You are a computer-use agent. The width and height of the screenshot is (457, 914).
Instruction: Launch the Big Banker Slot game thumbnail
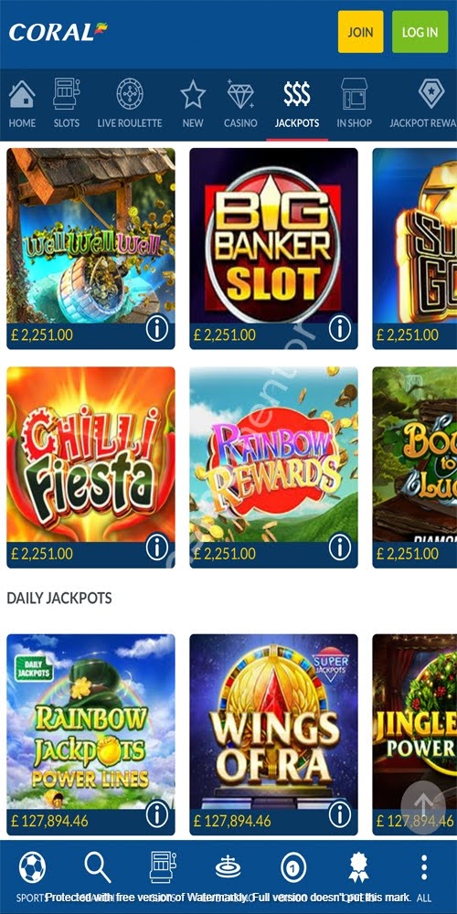tap(274, 236)
